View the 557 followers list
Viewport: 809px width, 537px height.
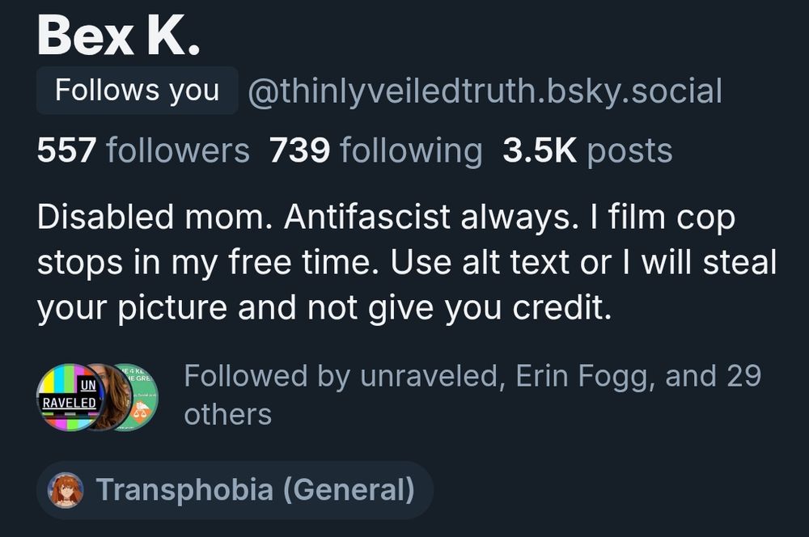point(142,150)
